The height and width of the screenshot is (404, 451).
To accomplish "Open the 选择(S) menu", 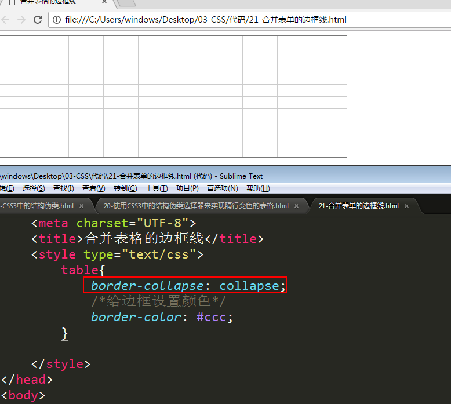I will [x=34, y=188].
